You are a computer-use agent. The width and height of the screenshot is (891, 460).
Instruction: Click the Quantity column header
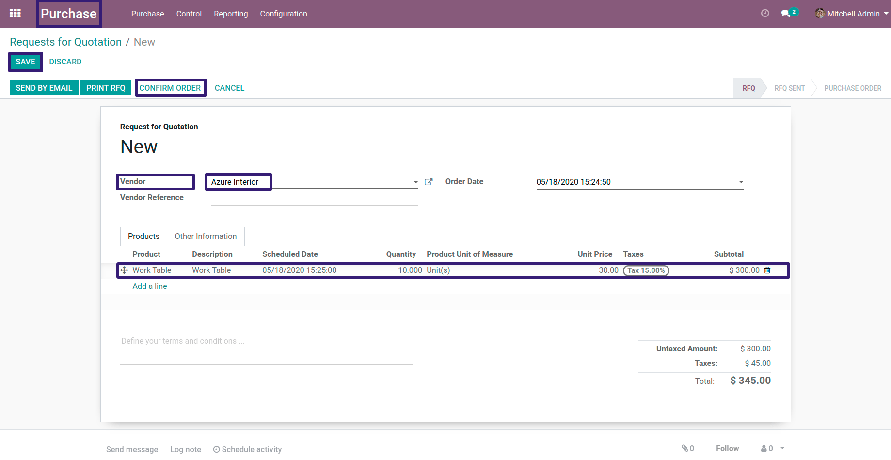pyautogui.click(x=401, y=254)
